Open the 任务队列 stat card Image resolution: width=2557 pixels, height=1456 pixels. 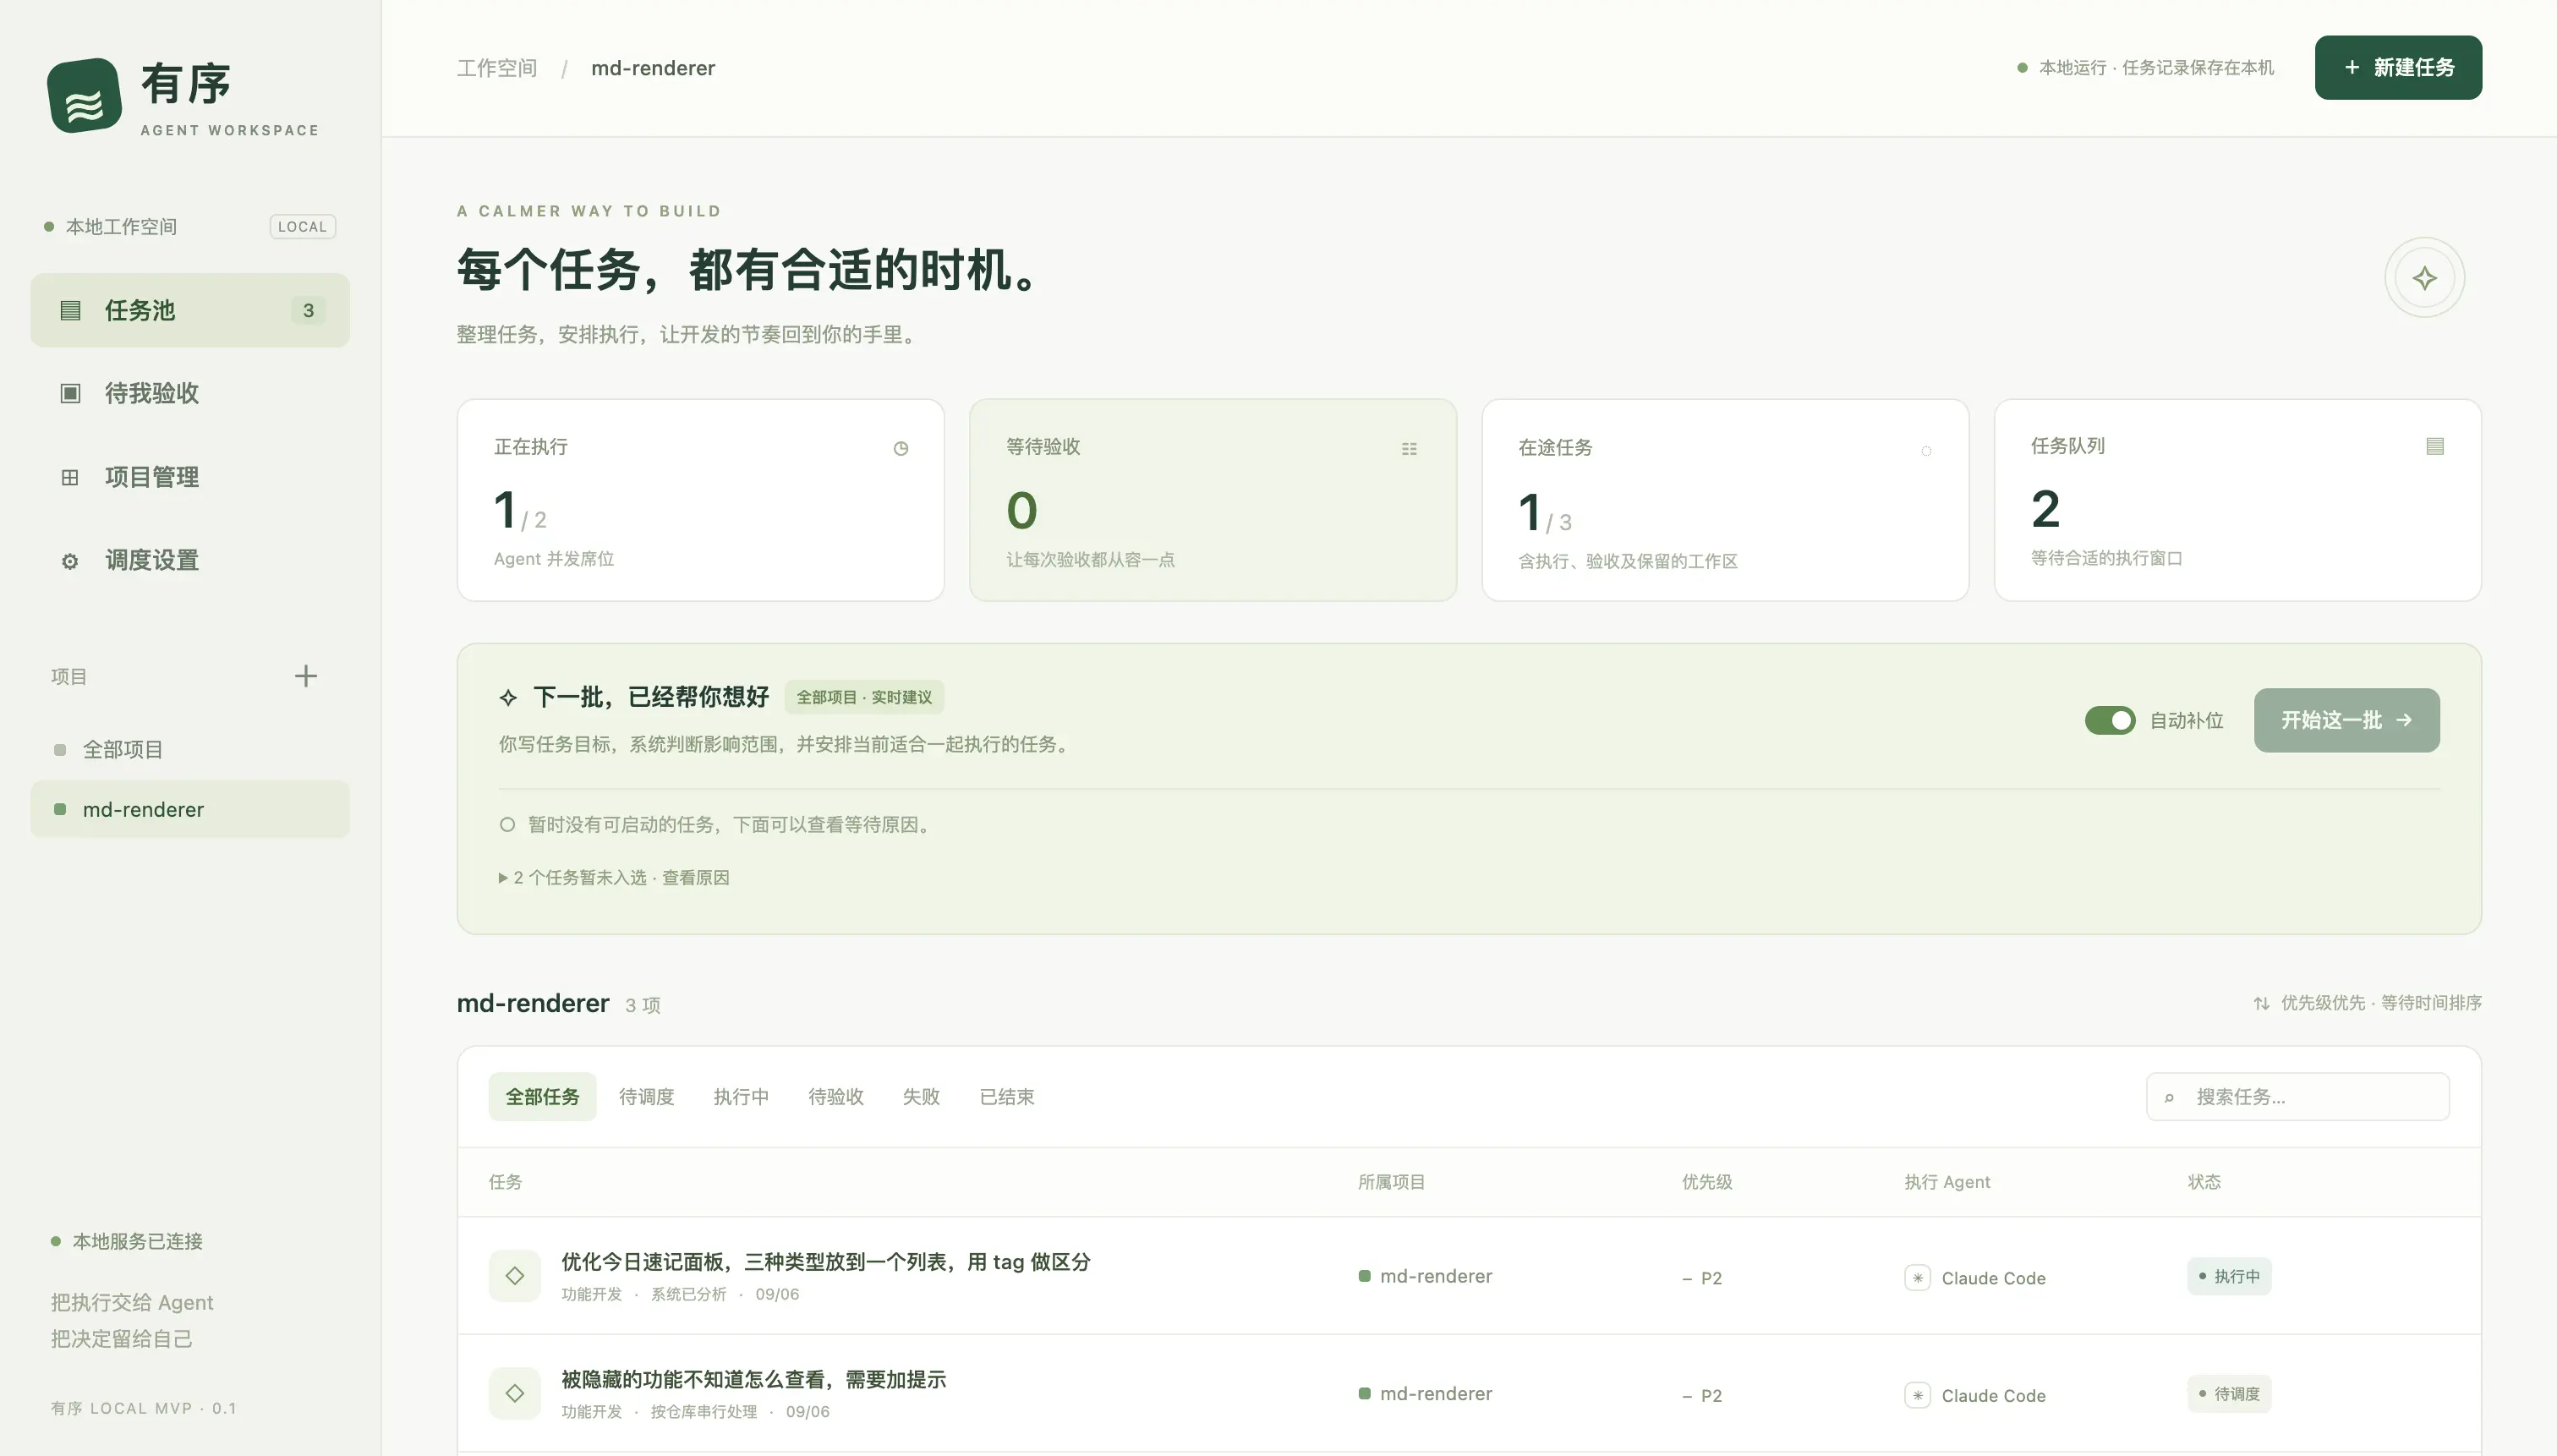pos(2238,500)
